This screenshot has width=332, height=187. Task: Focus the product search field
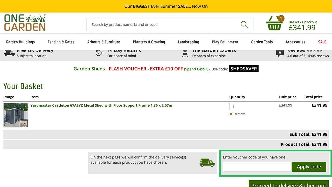pyautogui.click(x=170, y=25)
